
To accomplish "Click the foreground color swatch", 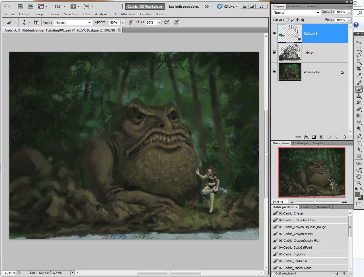I will (357, 195).
